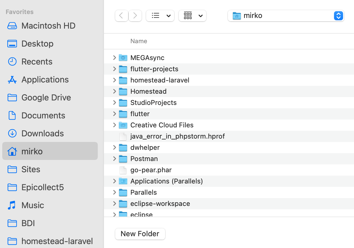Click the Parallels folder icon
This screenshot has height=248, width=354.
coord(123,192)
